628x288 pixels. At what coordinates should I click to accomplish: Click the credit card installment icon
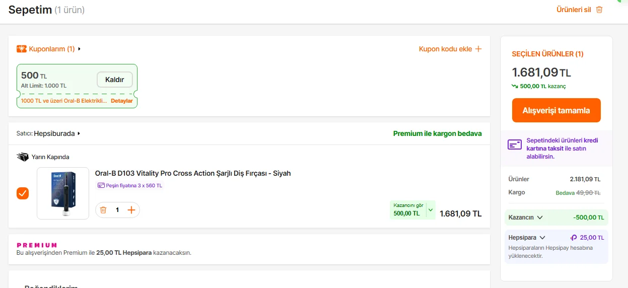(x=515, y=145)
